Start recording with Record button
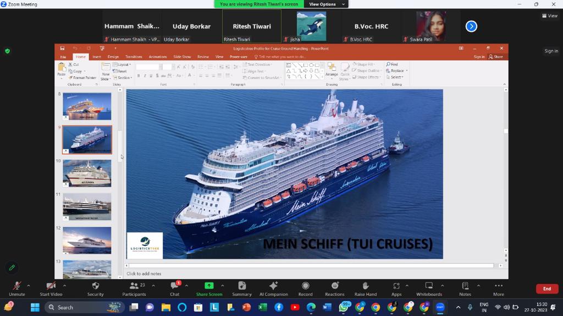This screenshot has height=316, width=563. pyautogui.click(x=306, y=289)
